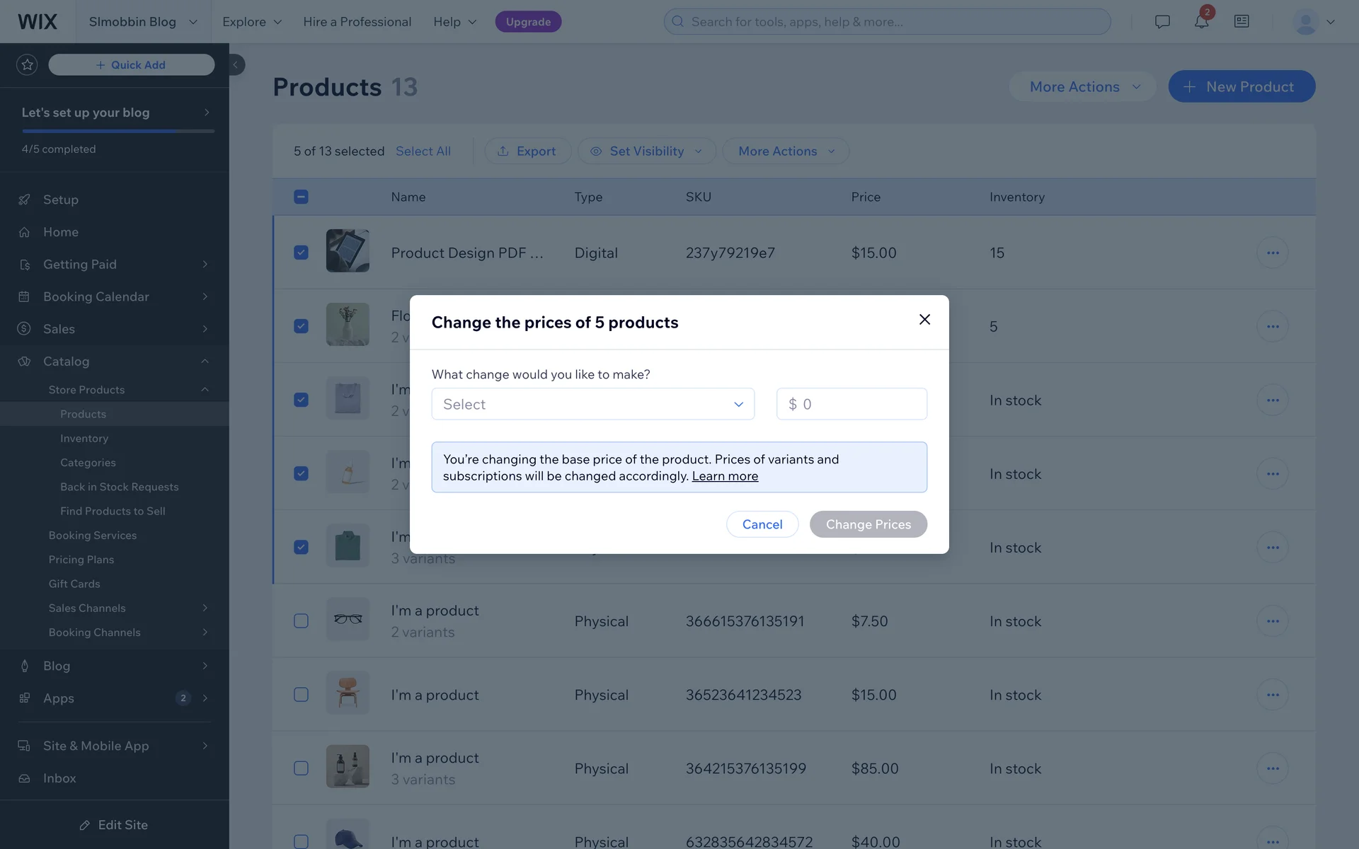Screen dimensions: 1359x849
Task: Close the change prices dialog
Action: pos(924,320)
